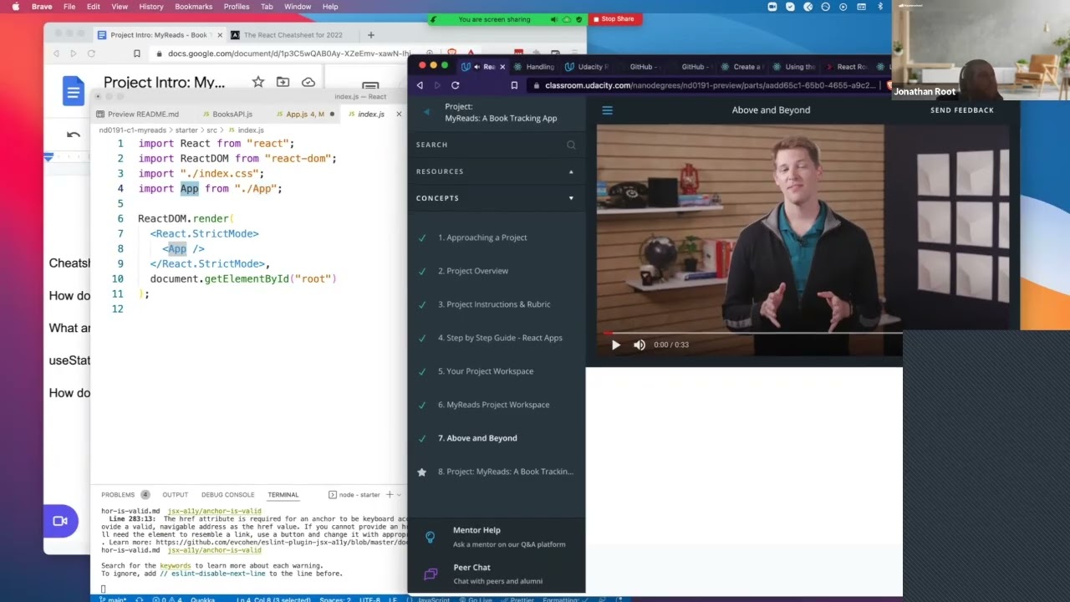Check Google Docs cloud save status
This screenshot has height=602, width=1070.
click(x=308, y=82)
